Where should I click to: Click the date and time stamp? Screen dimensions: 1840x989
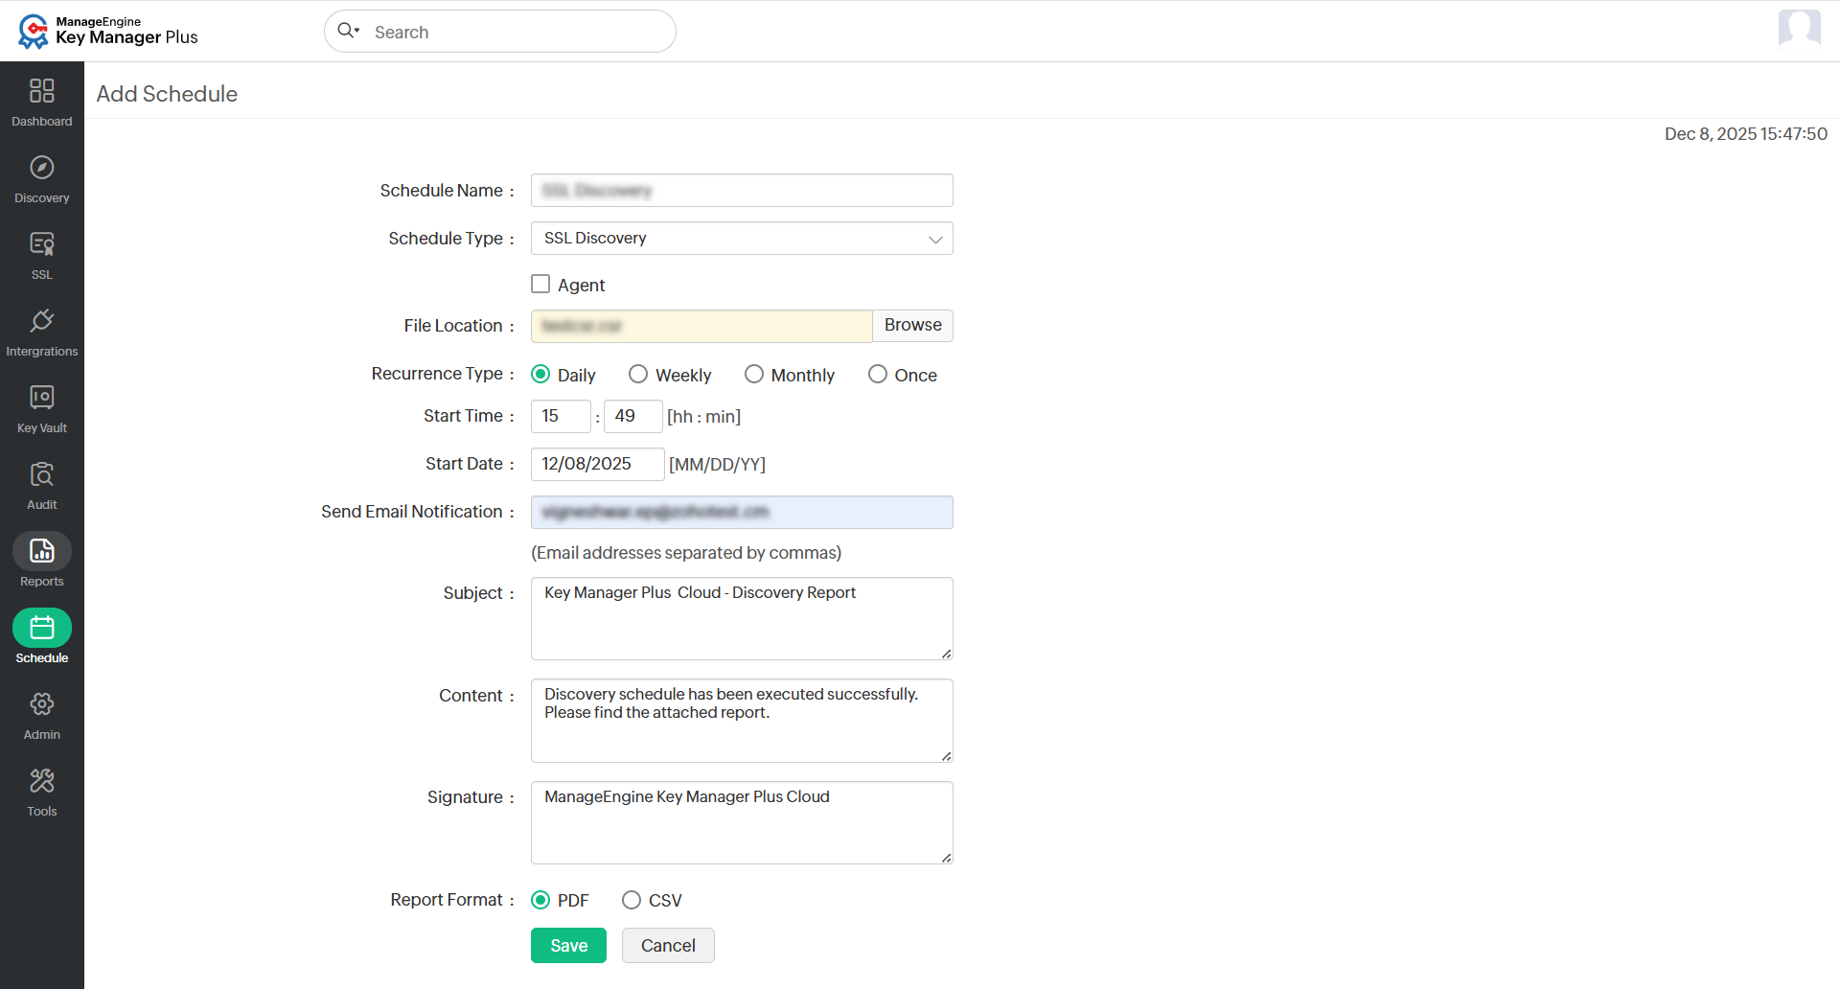pyautogui.click(x=1745, y=134)
